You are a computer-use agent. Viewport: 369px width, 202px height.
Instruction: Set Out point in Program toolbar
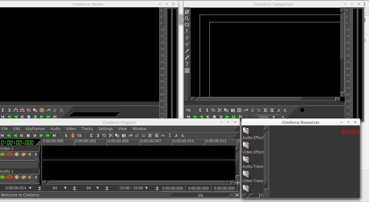[98, 135]
